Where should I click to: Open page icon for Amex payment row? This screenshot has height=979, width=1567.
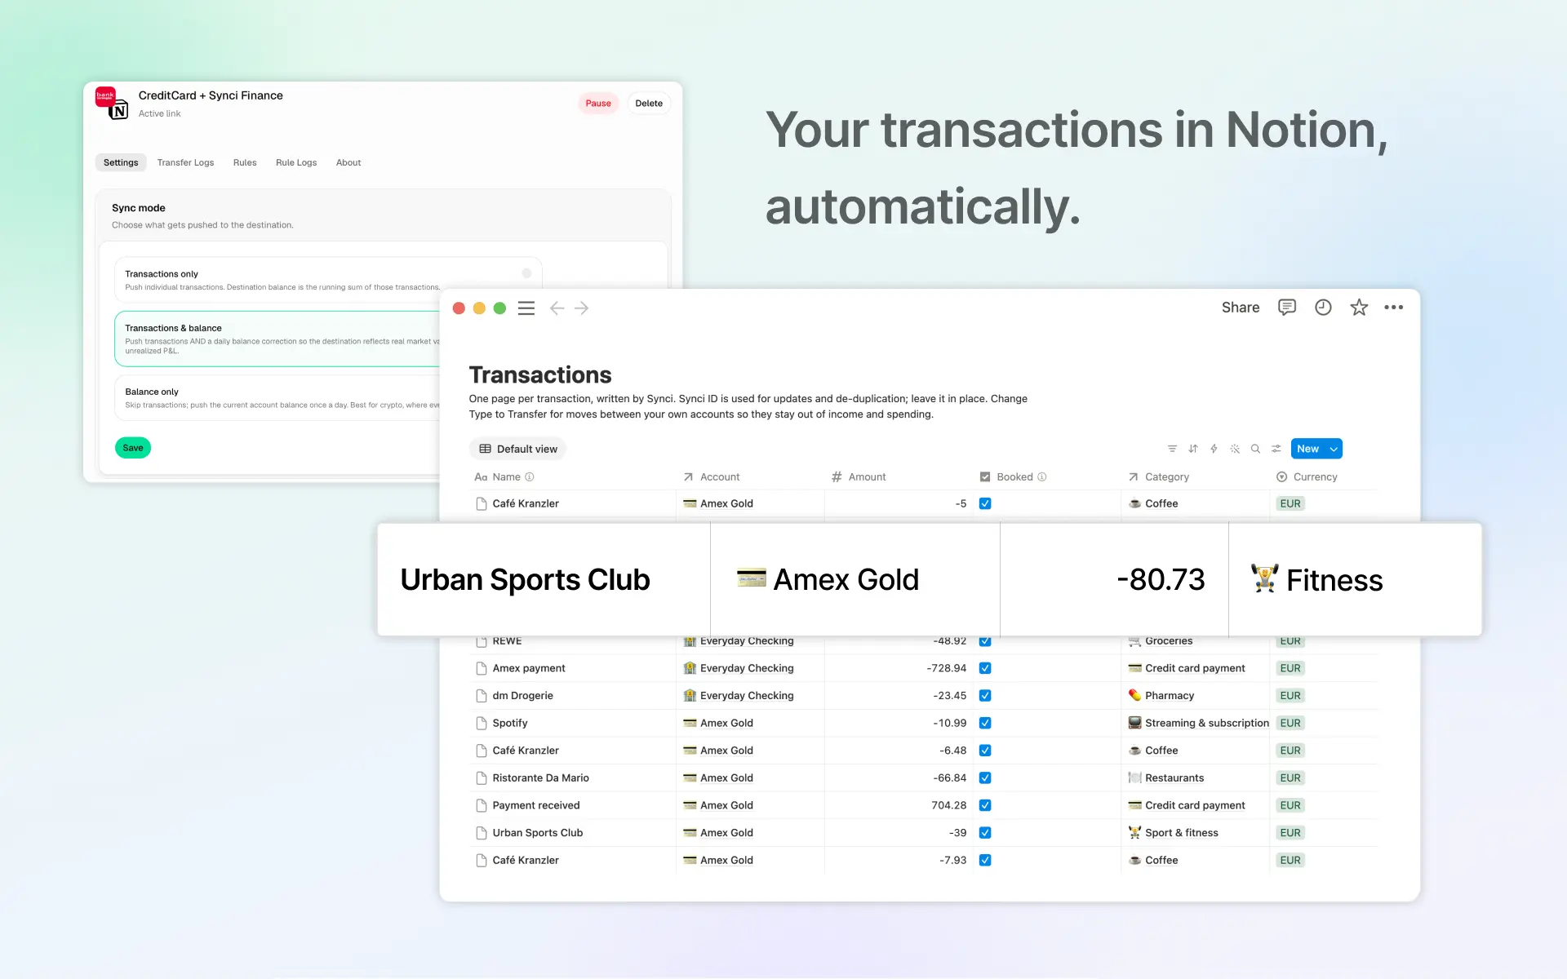point(482,668)
